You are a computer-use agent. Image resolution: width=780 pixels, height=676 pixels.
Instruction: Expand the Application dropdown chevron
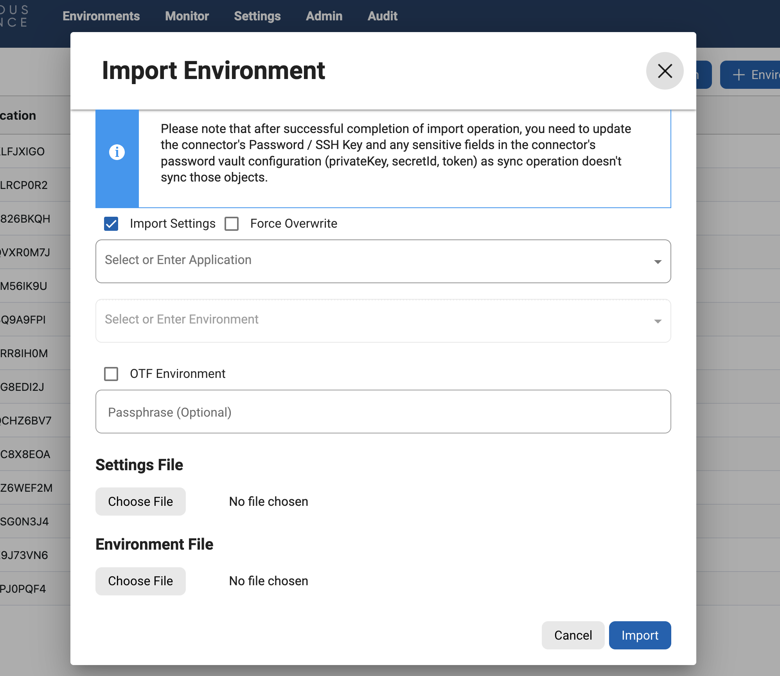[658, 261]
